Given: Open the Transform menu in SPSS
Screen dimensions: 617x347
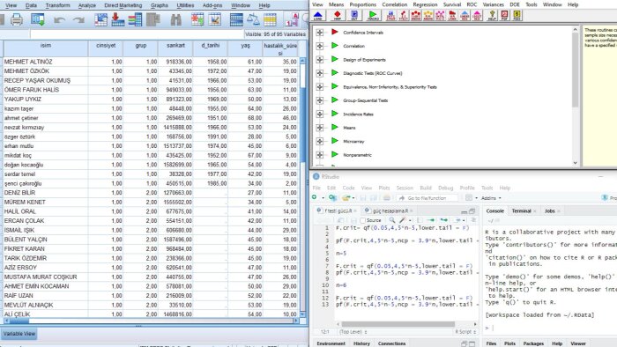Looking at the screenshot, I should click(x=57, y=5).
